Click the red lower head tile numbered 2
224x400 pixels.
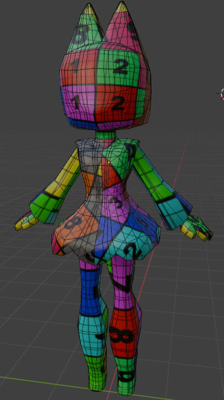[115, 104]
